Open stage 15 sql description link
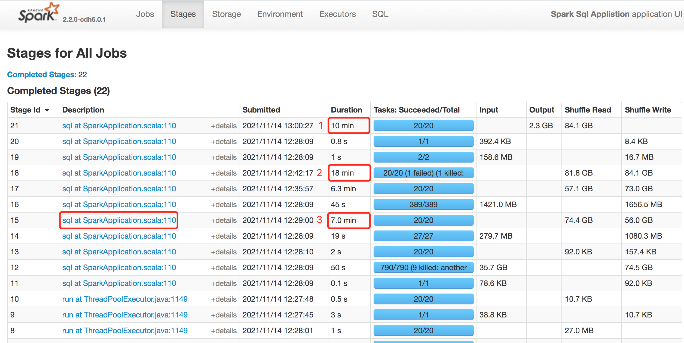Viewport: 684px width, 343px height. [x=119, y=220]
